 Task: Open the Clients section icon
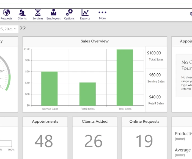tap(22, 13)
